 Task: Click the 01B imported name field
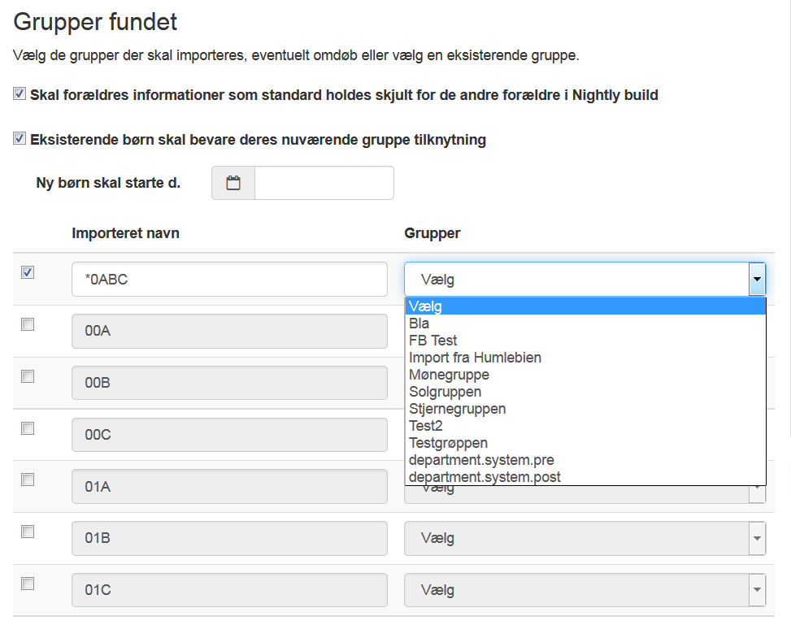tap(229, 538)
